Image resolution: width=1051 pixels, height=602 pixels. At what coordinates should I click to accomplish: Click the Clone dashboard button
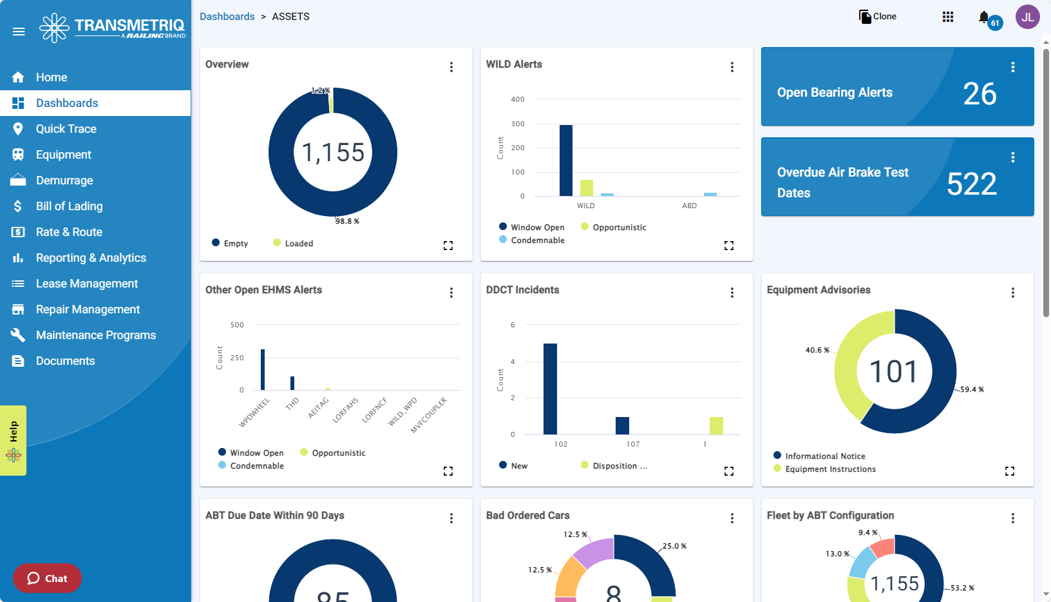coord(878,16)
